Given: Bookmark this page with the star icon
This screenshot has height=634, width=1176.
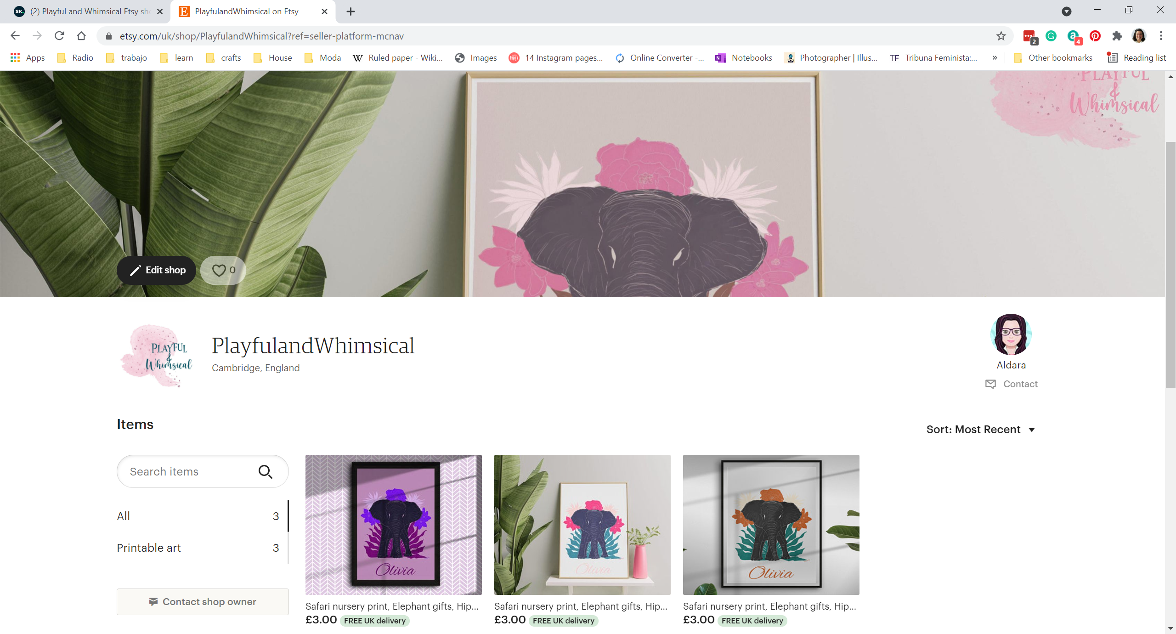Looking at the screenshot, I should point(1001,36).
